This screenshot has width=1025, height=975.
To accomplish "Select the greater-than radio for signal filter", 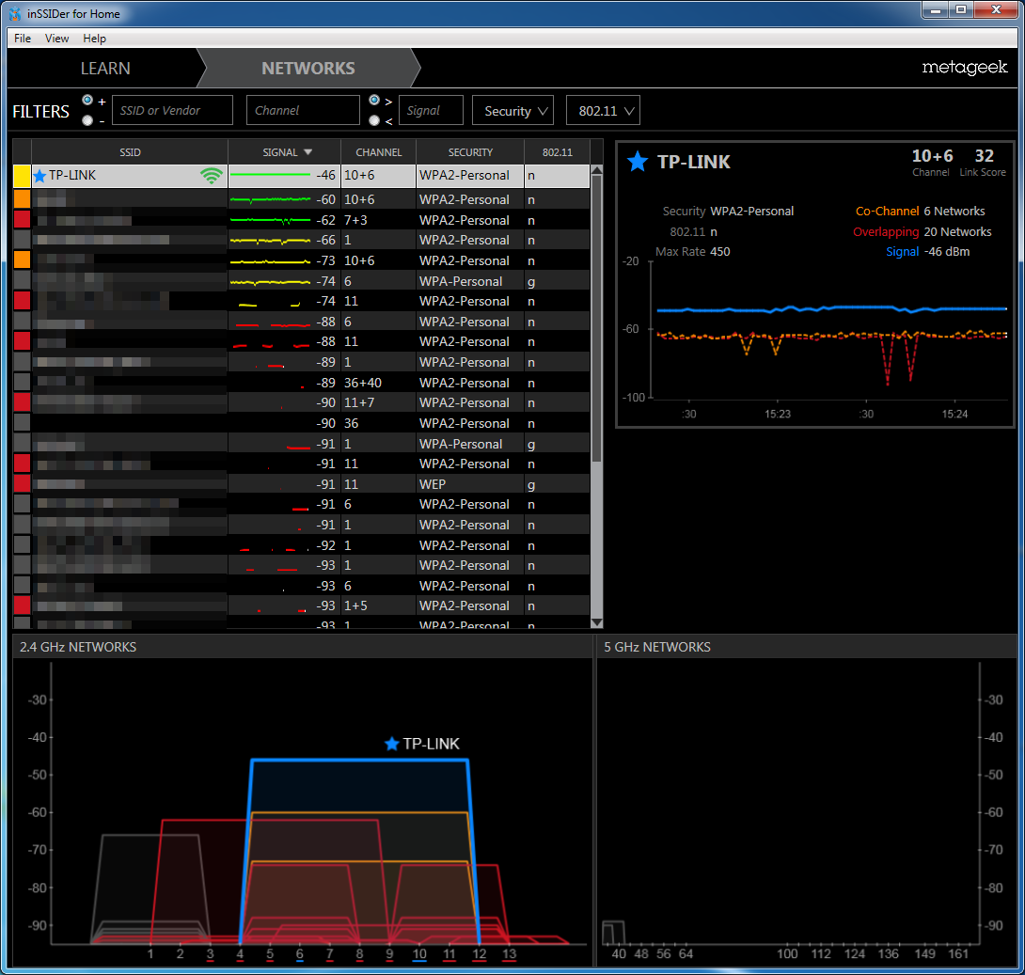I will (x=374, y=100).
